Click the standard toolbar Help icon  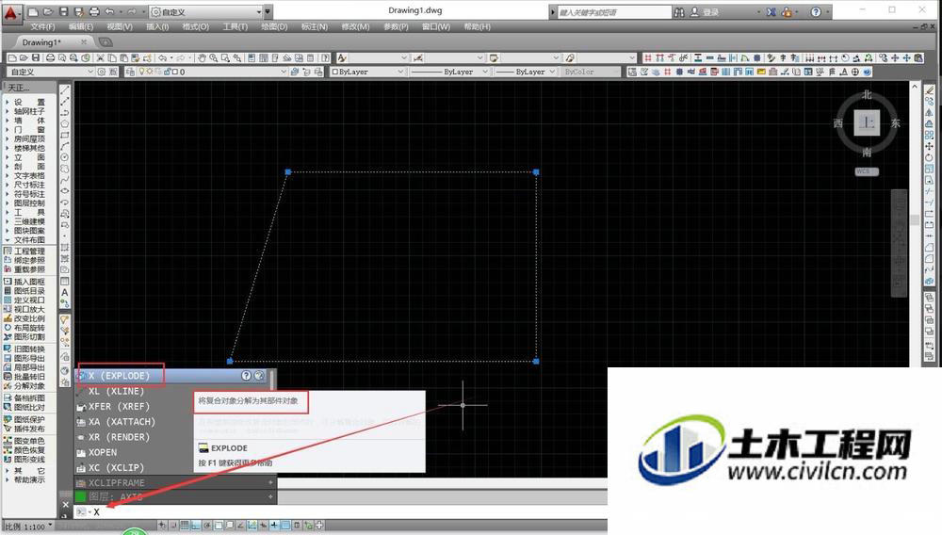[x=325, y=57]
